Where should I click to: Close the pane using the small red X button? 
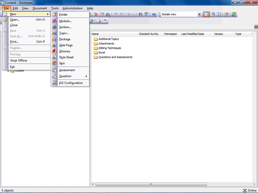pyautogui.click(x=256, y=27)
